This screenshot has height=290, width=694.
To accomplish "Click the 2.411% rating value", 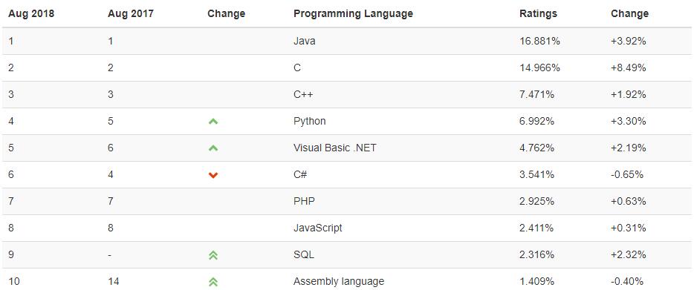I will click(537, 228).
